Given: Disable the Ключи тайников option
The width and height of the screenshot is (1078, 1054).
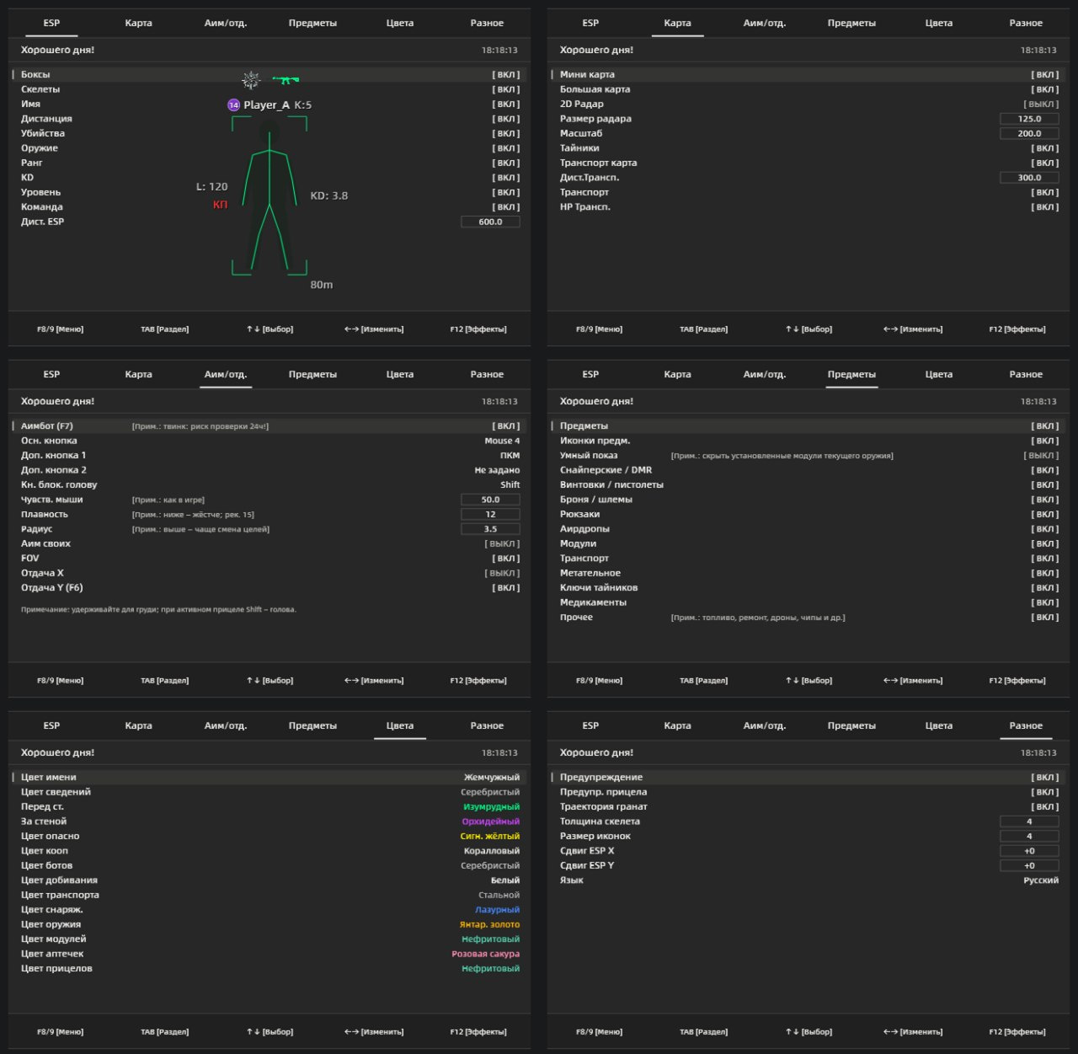Looking at the screenshot, I should pos(1045,588).
